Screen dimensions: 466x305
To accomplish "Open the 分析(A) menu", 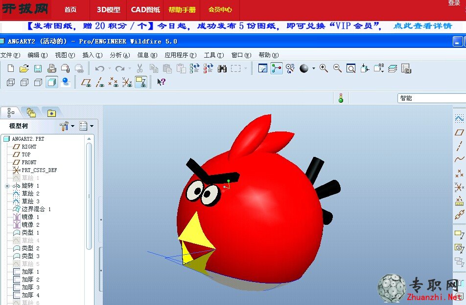I will coord(120,55).
